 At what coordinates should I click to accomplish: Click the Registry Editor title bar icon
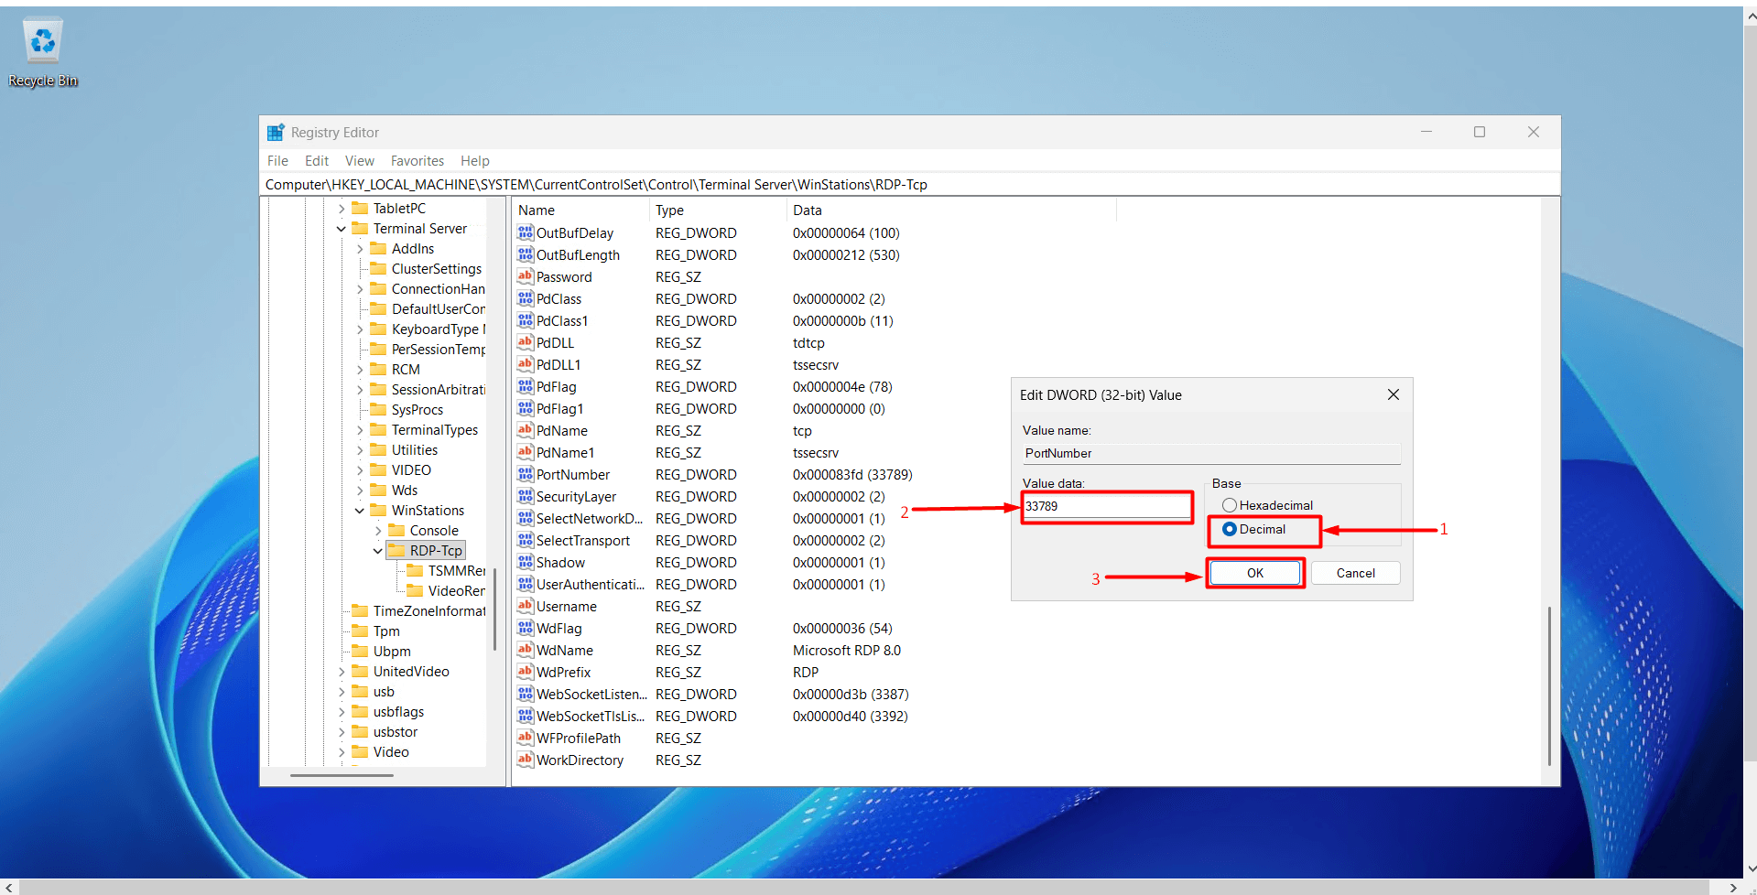(x=276, y=133)
